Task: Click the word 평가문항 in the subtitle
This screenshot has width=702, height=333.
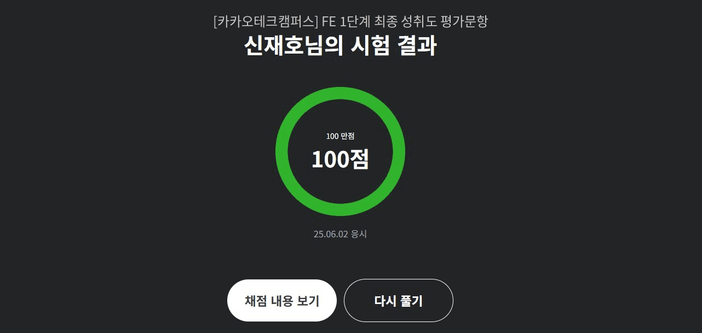Action: coord(464,22)
